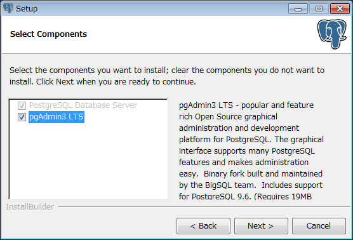Minimize the Setup window

coord(298,9)
